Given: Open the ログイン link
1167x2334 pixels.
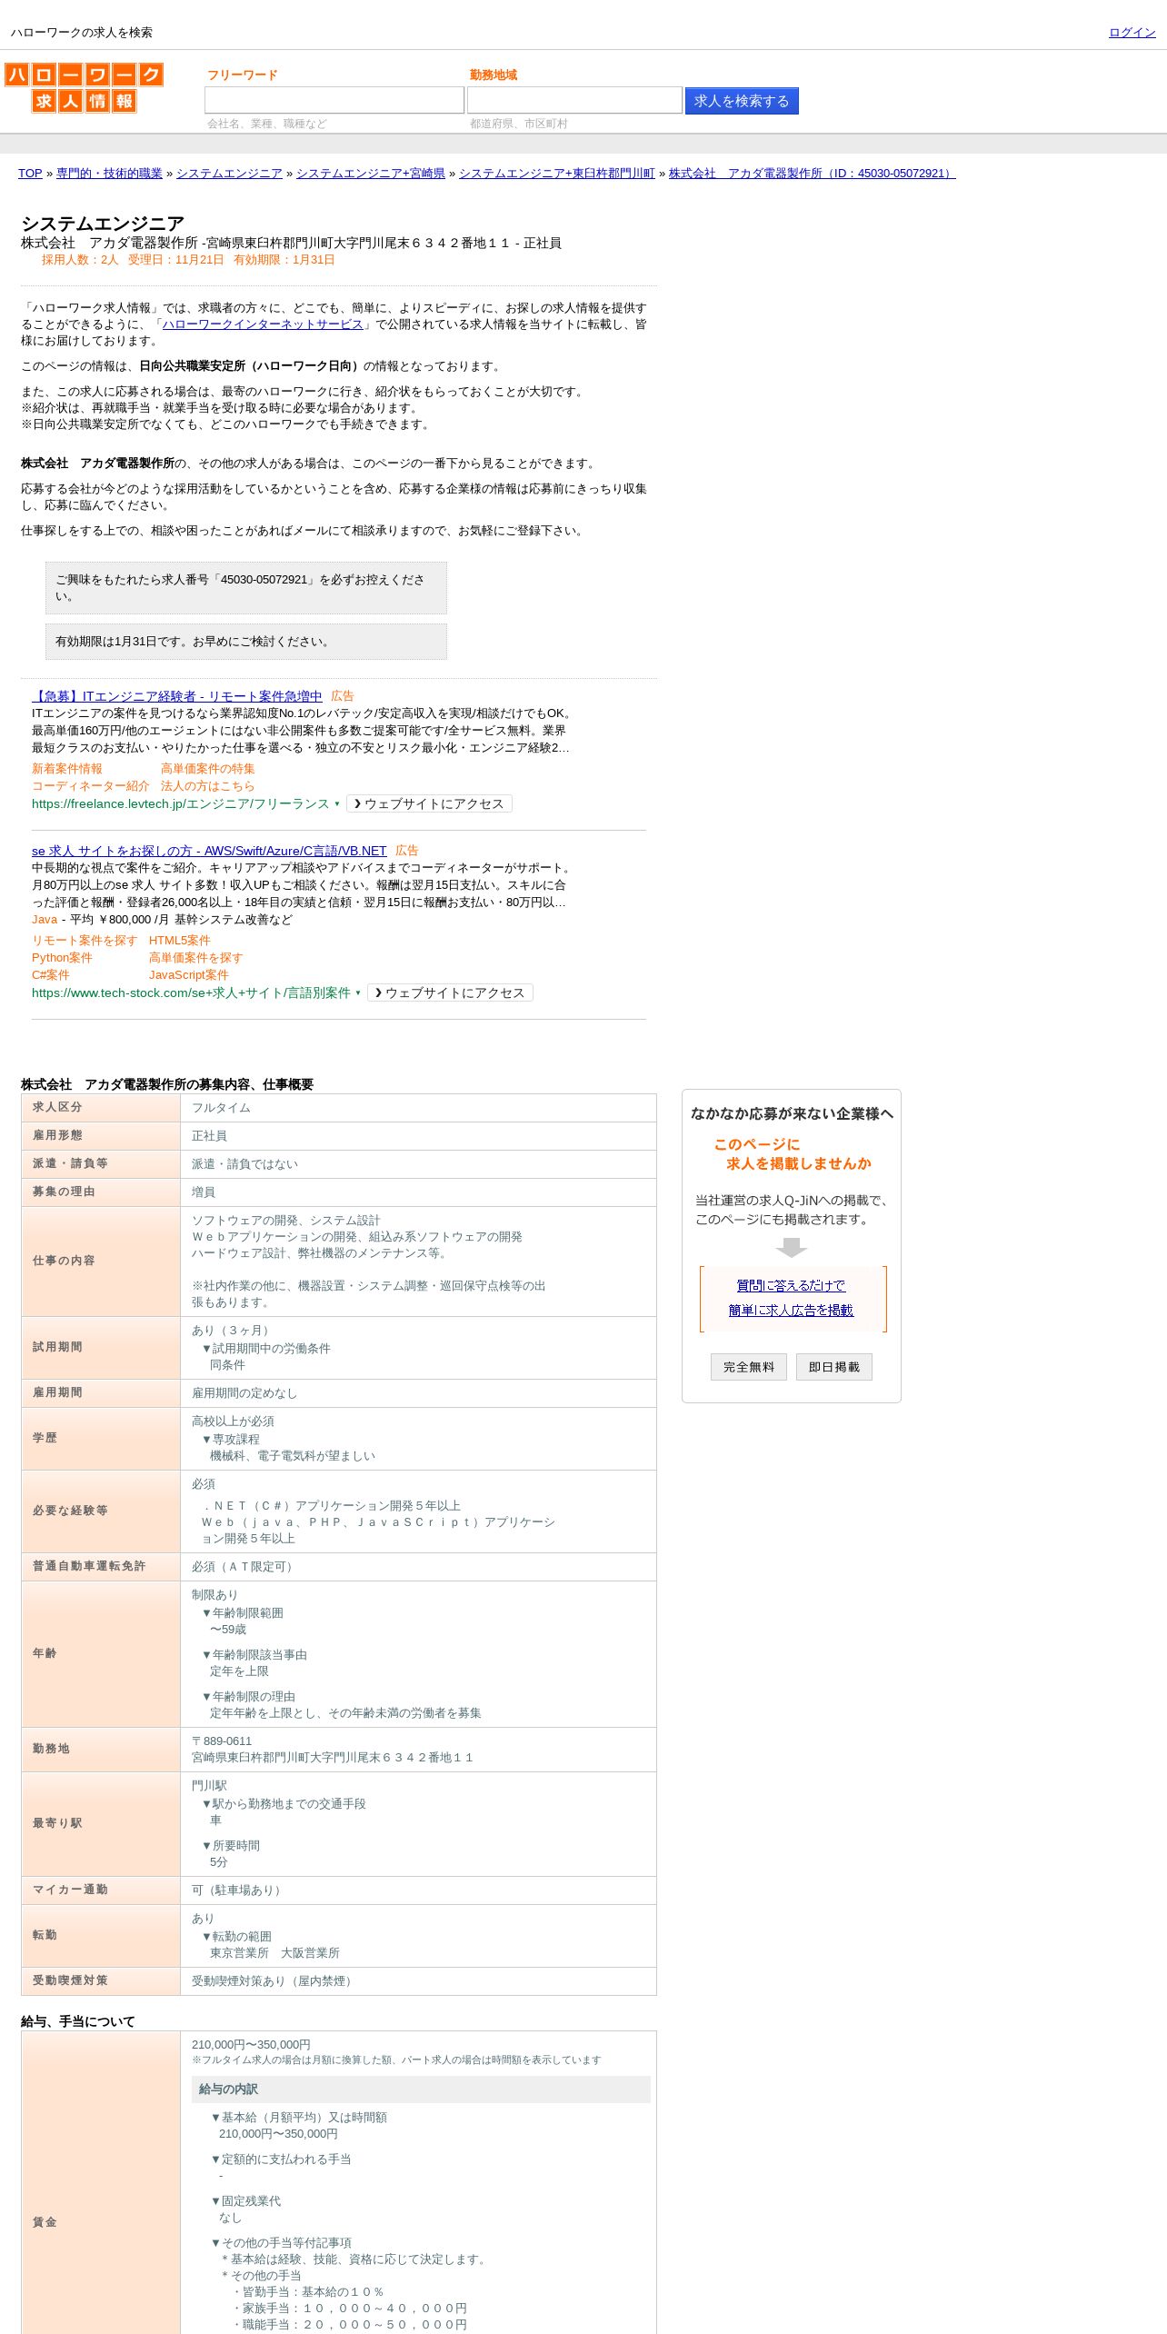Looking at the screenshot, I should pos(1132,33).
